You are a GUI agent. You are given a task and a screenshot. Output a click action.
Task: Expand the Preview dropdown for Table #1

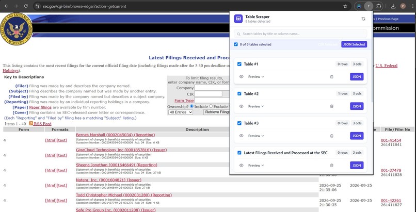click(x=256, y=77)
